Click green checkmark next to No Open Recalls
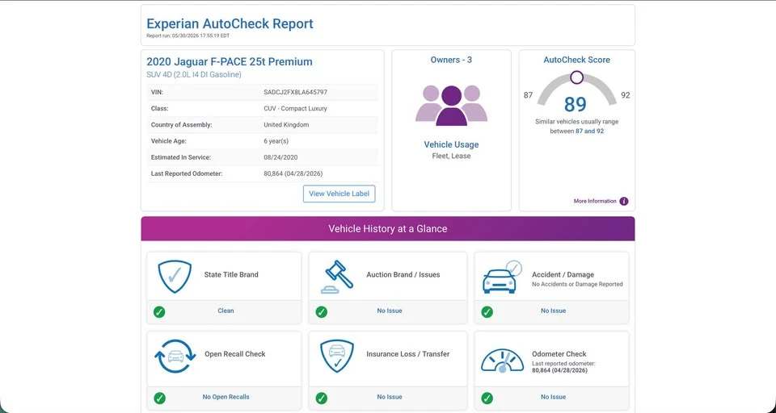The width and height of the screenshot is (776, 413). coord(159,398)
